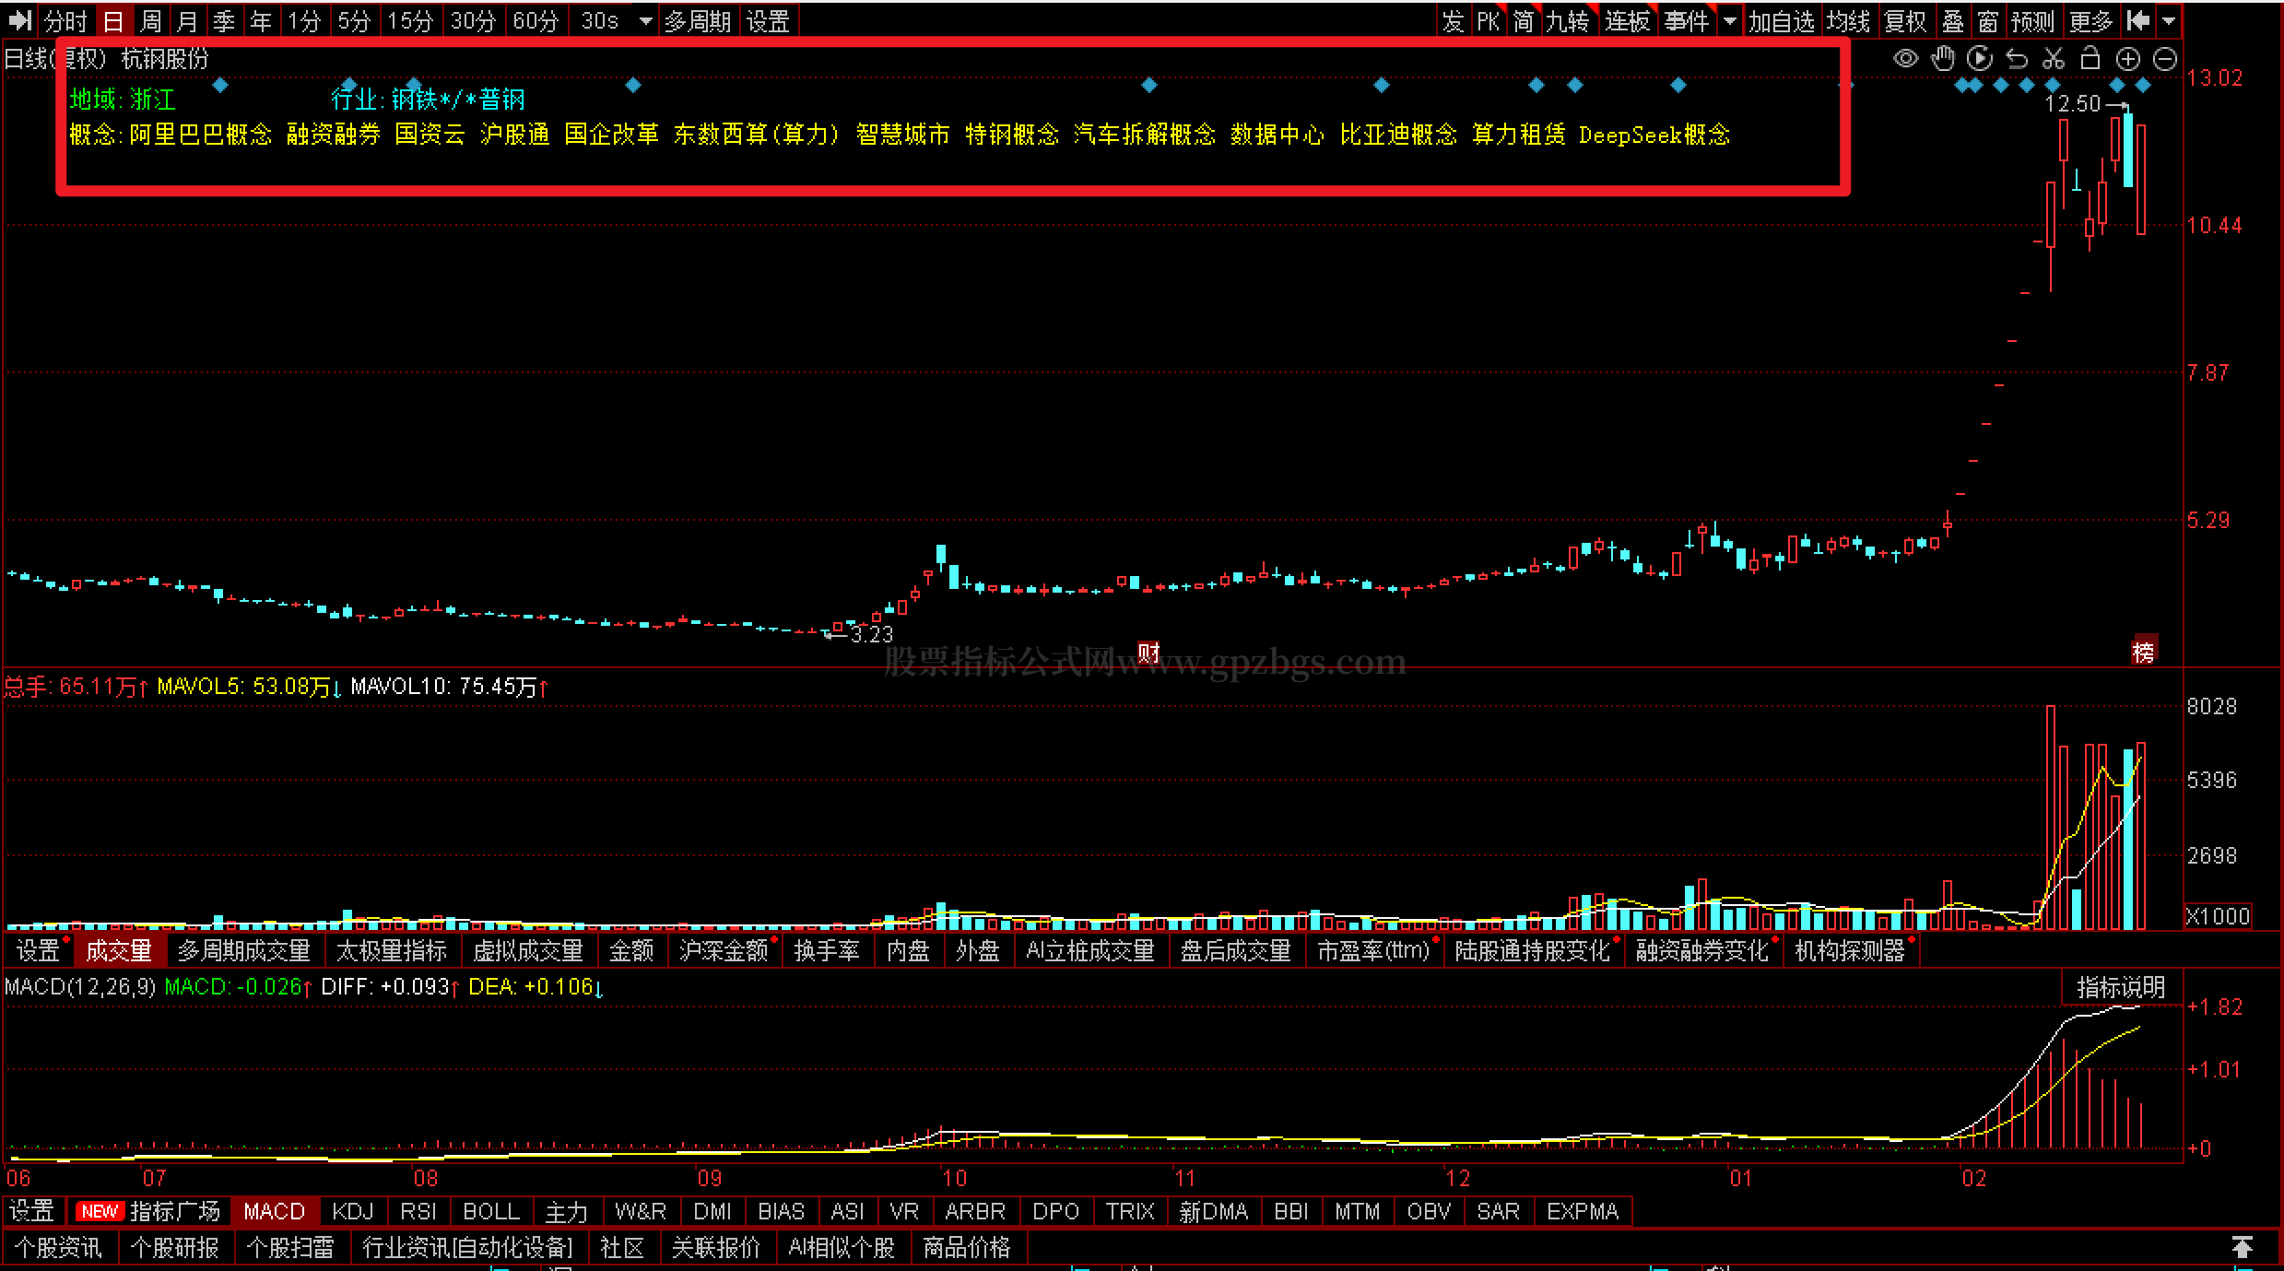Zoom out with the minus circle icon
The width and height of the screenshot is (2284, 1271).
click(2165, 60)
